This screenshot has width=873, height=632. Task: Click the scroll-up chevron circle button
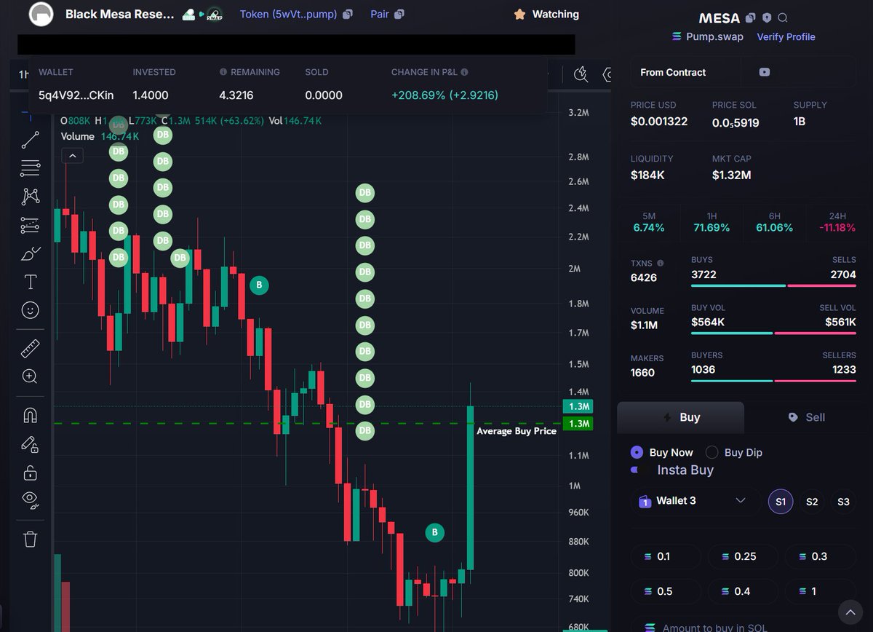pyautogui.click(x=850, y=612)
